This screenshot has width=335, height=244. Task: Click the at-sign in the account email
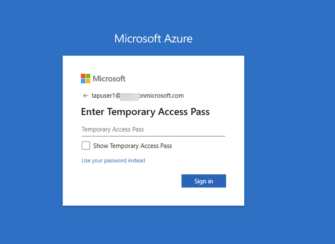pyautogui.click(x=118, y=95)
